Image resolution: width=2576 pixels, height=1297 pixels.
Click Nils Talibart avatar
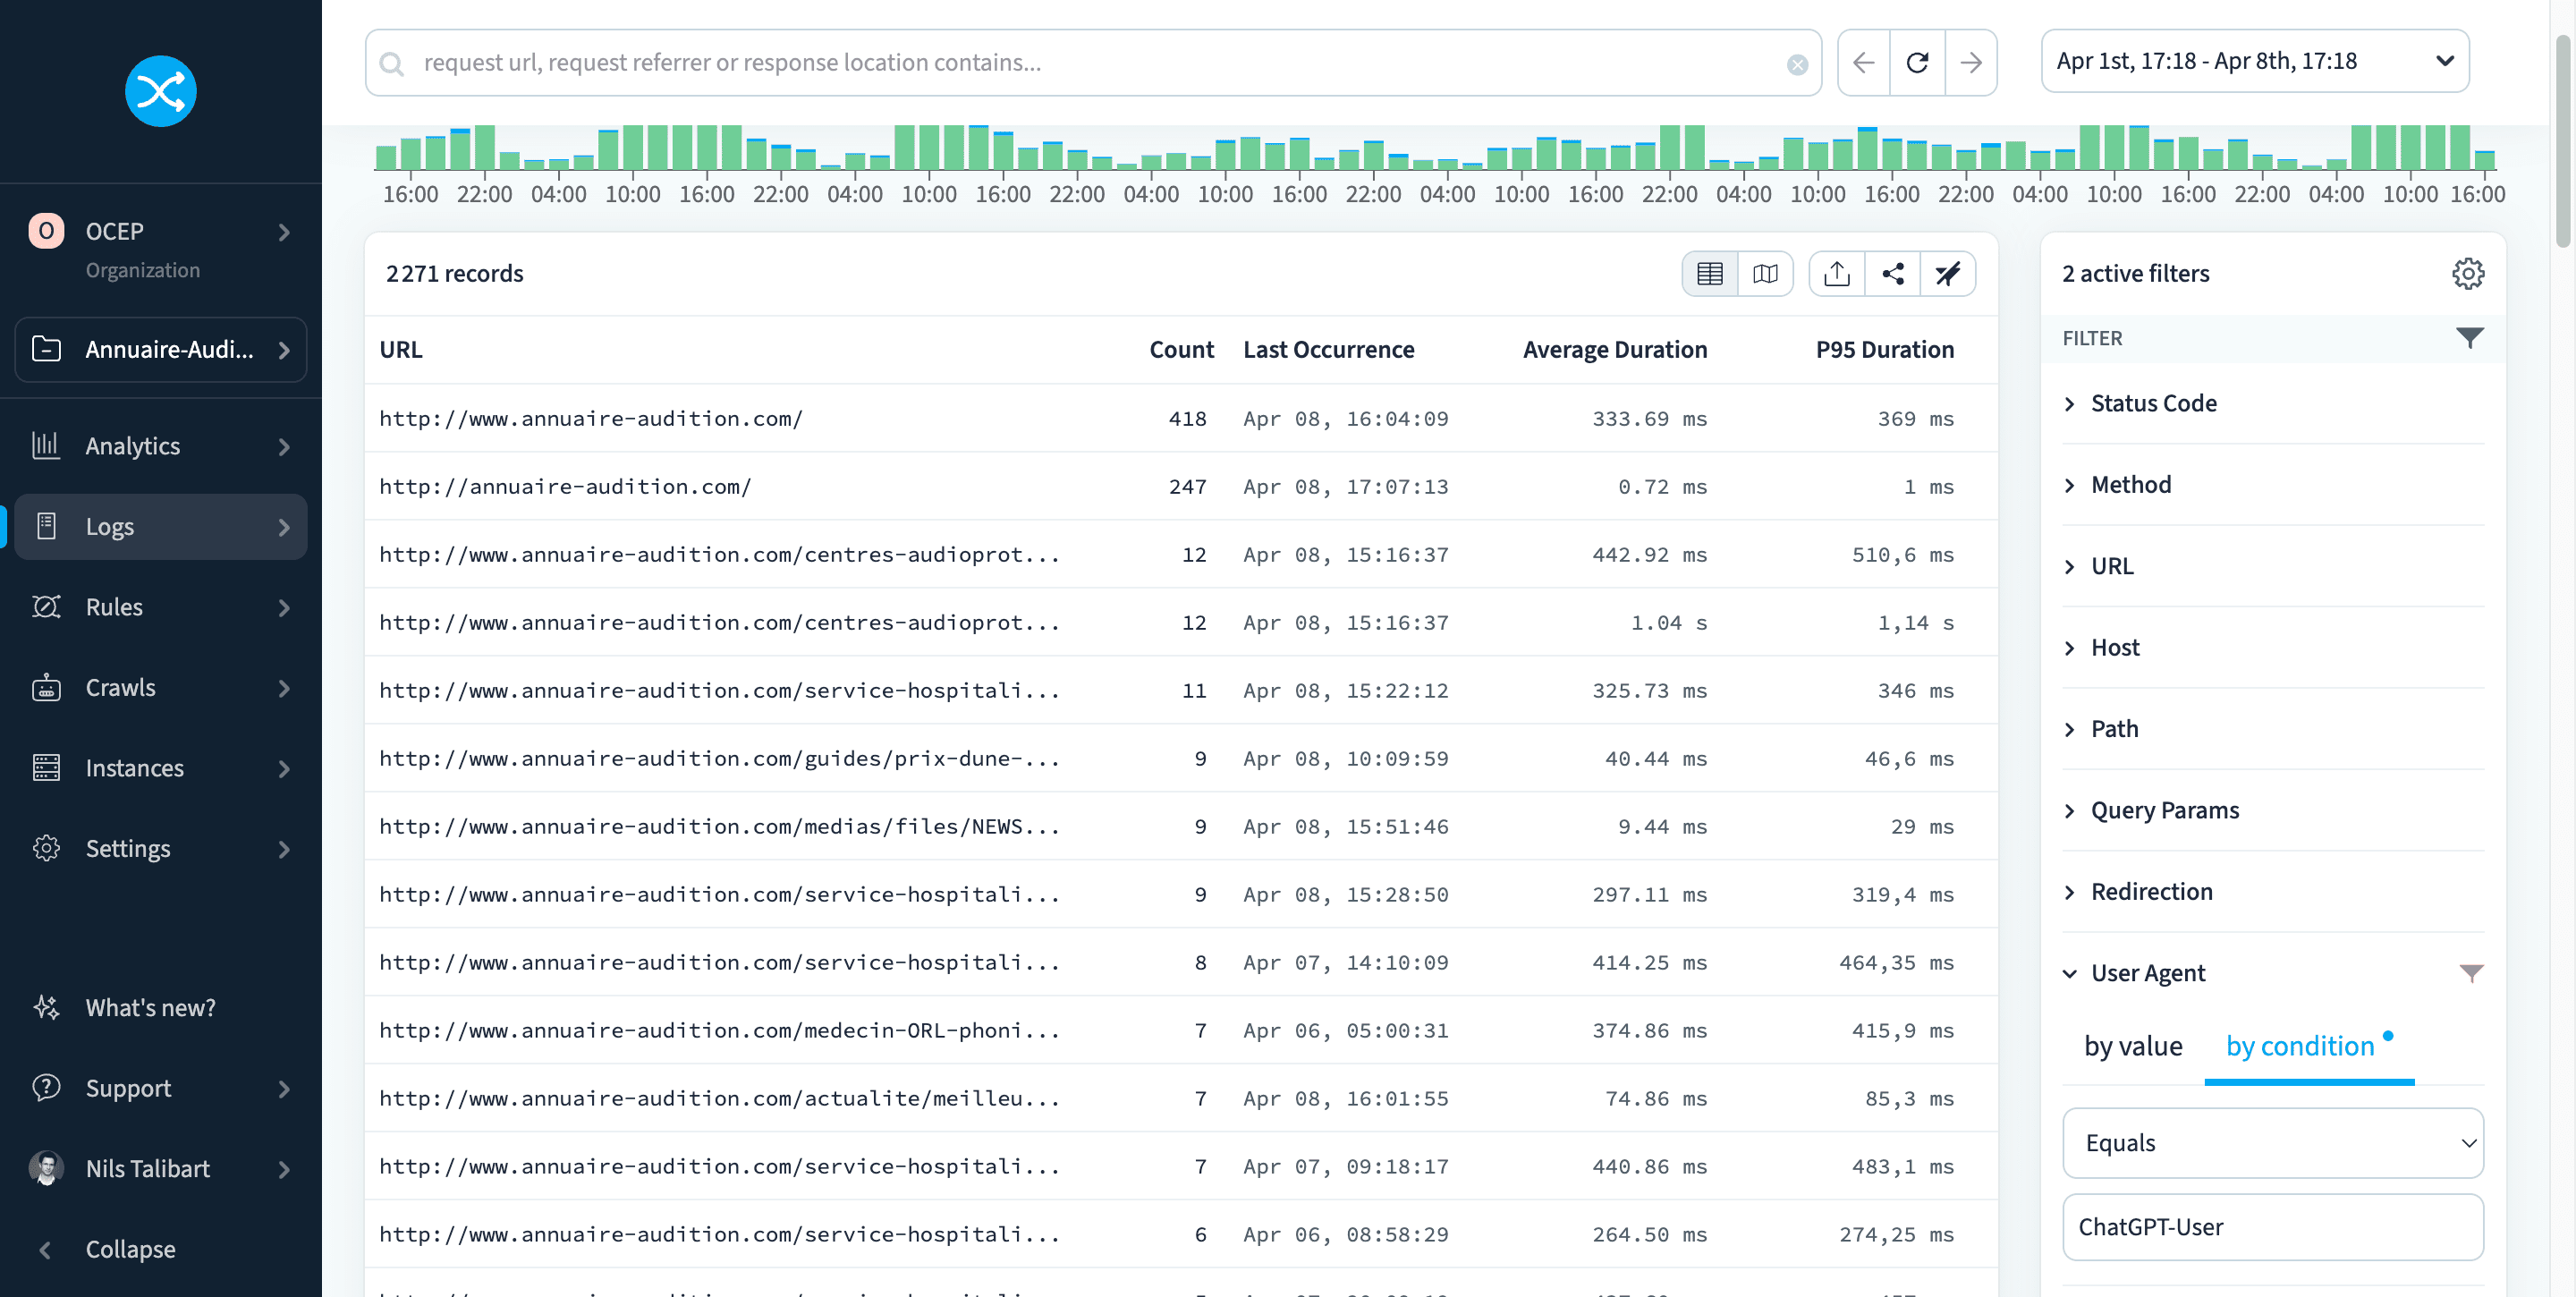click(46, 1168)
